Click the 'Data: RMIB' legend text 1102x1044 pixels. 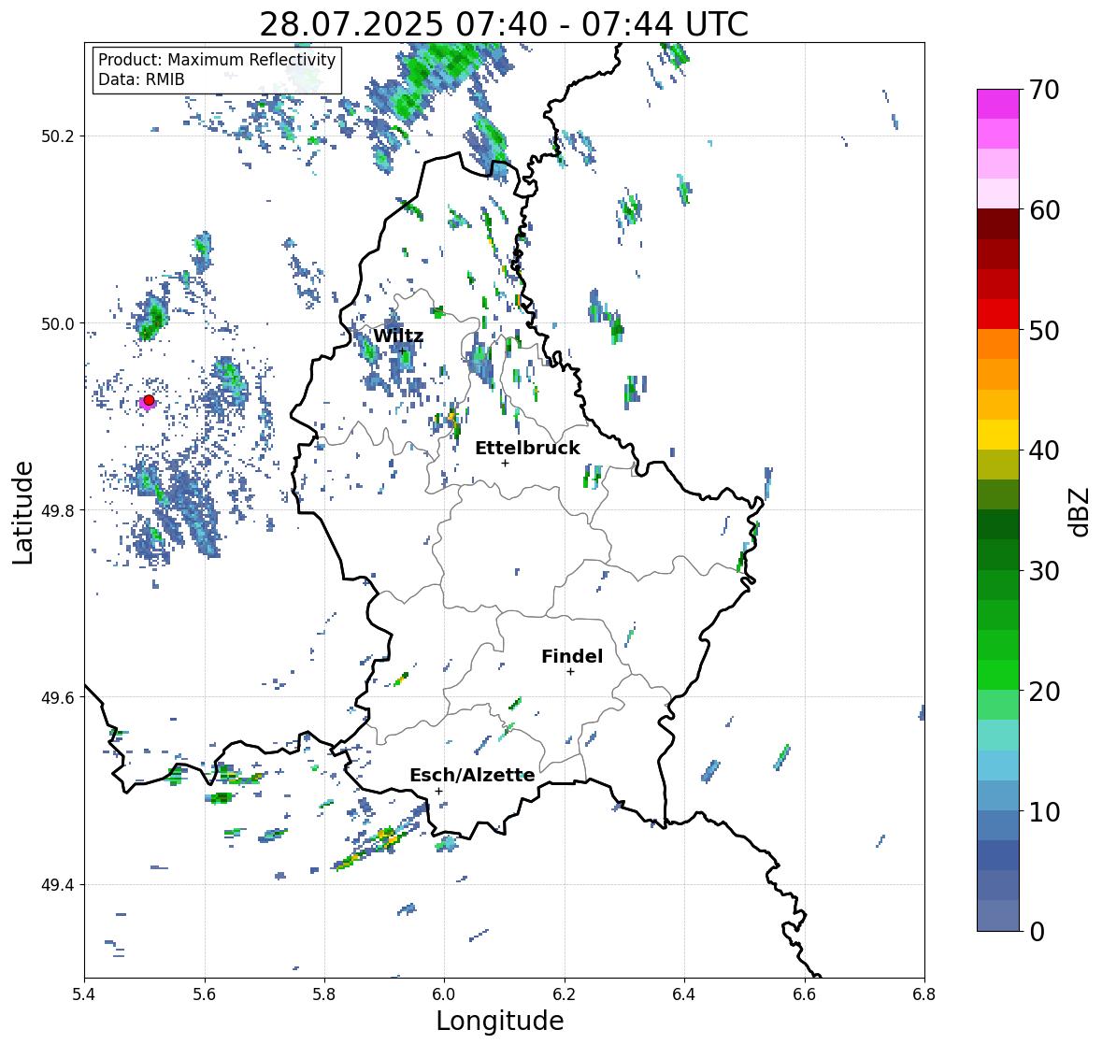(141, 79)
